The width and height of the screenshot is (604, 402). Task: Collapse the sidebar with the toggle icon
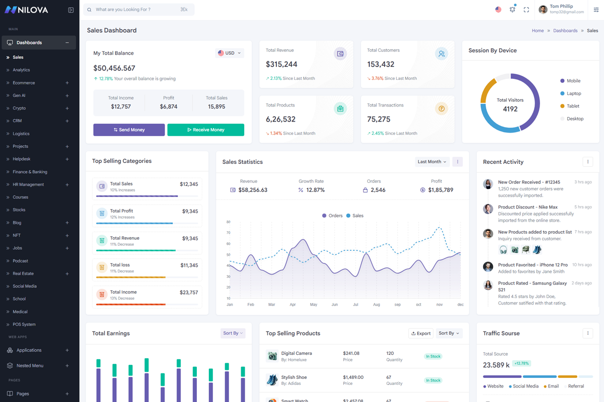[71, 10]
